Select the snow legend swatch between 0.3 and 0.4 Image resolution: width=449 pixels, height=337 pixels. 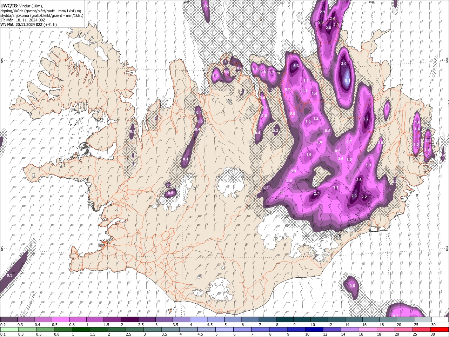click(x=26, y=320)
